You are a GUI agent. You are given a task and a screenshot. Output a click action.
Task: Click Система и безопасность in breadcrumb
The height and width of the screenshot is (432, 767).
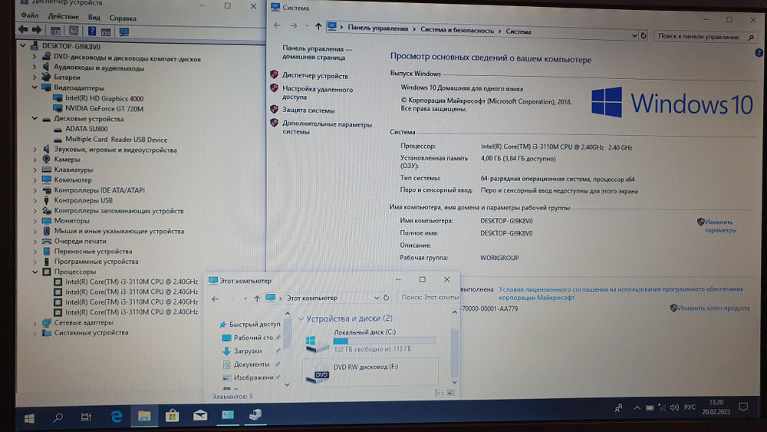[457, 31]
